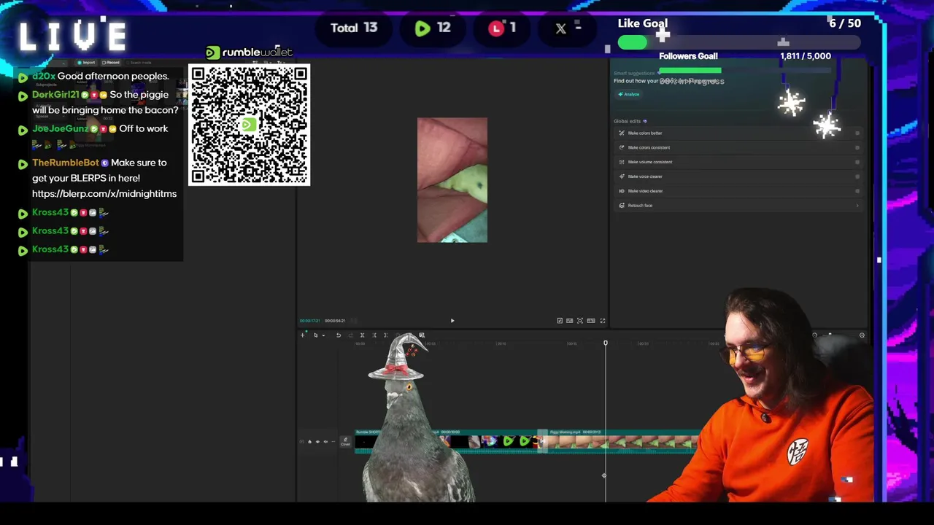This screenshot has width=934, height=525.
Task: Trim right of playhead icon
Action: [x=386, y=335]
